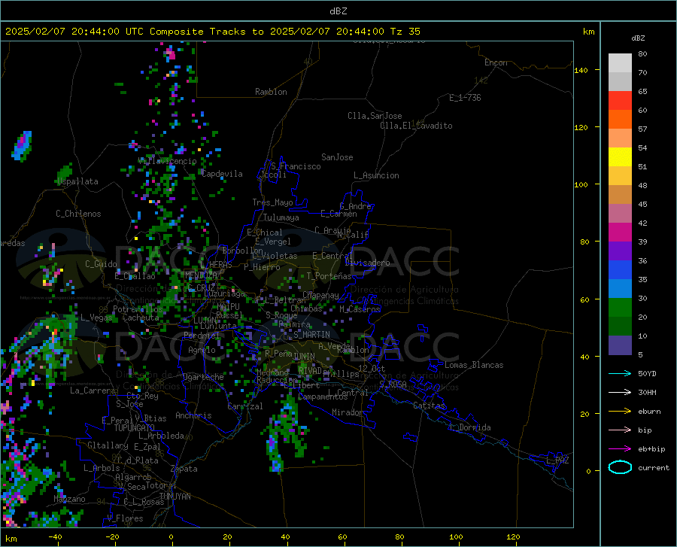Click the 'La_Carrera' map label
The height and width of the screenshot is (547, 677).
click(x=93, y=390)
